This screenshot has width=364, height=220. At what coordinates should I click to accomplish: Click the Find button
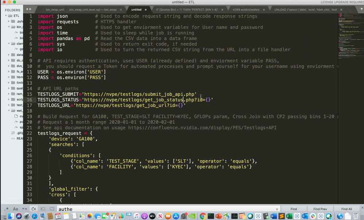pyautogui.click(x=294, y=209)
